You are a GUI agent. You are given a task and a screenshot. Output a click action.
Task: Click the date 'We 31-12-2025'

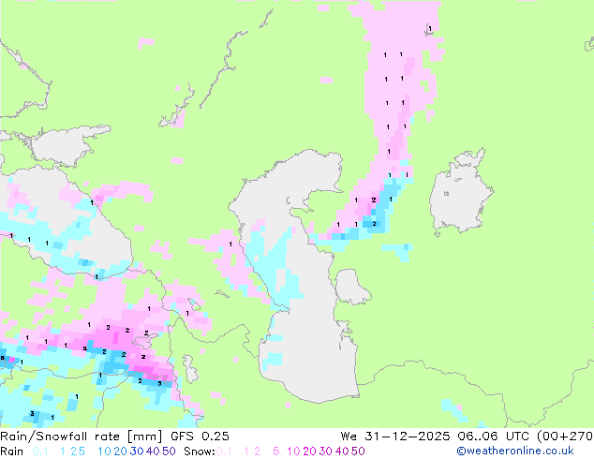tap(395, 437)
